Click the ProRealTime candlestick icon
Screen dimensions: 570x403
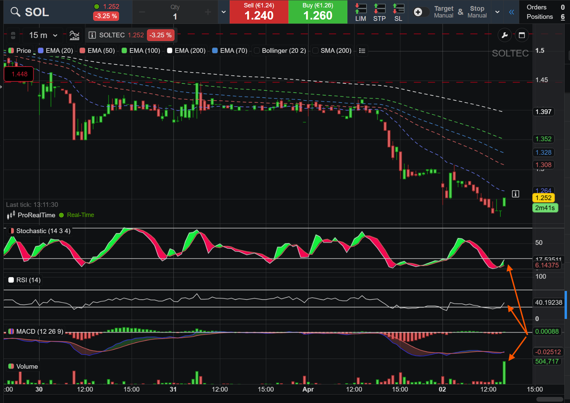(11, 215)
